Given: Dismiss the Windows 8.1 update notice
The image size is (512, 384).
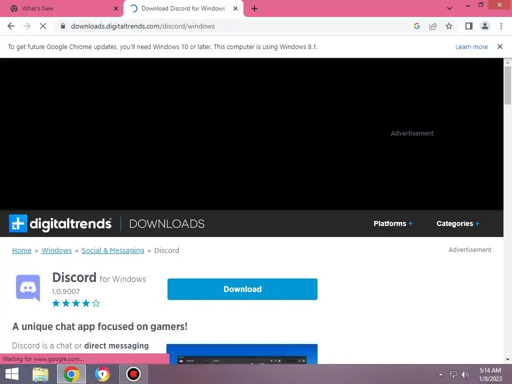Looking at the screenshot, I should (500, 46).
